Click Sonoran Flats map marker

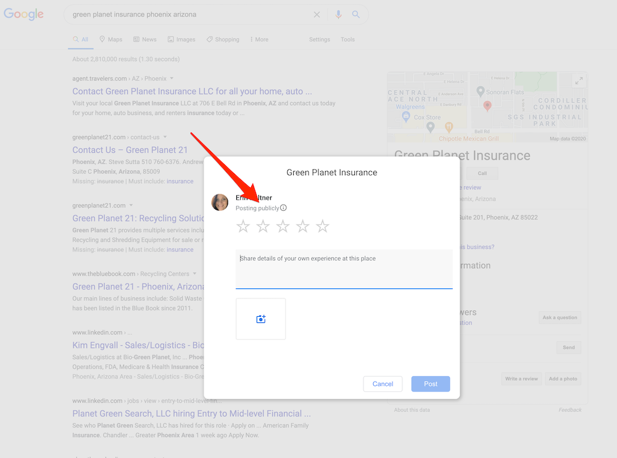pos(480,92)
